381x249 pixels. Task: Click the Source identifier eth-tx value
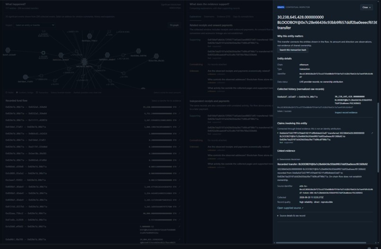point(336,189)
